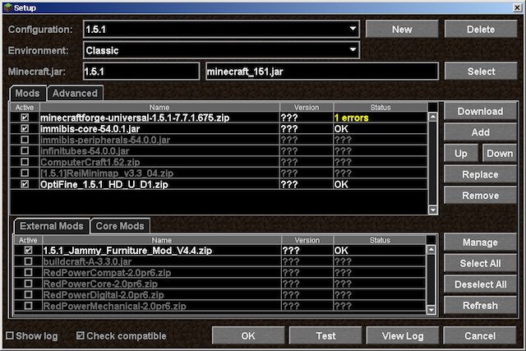This screenshot has width=526, height=351.
Task: Toggle the Check compatible checkbox
Action: click(x=81, y=335)
